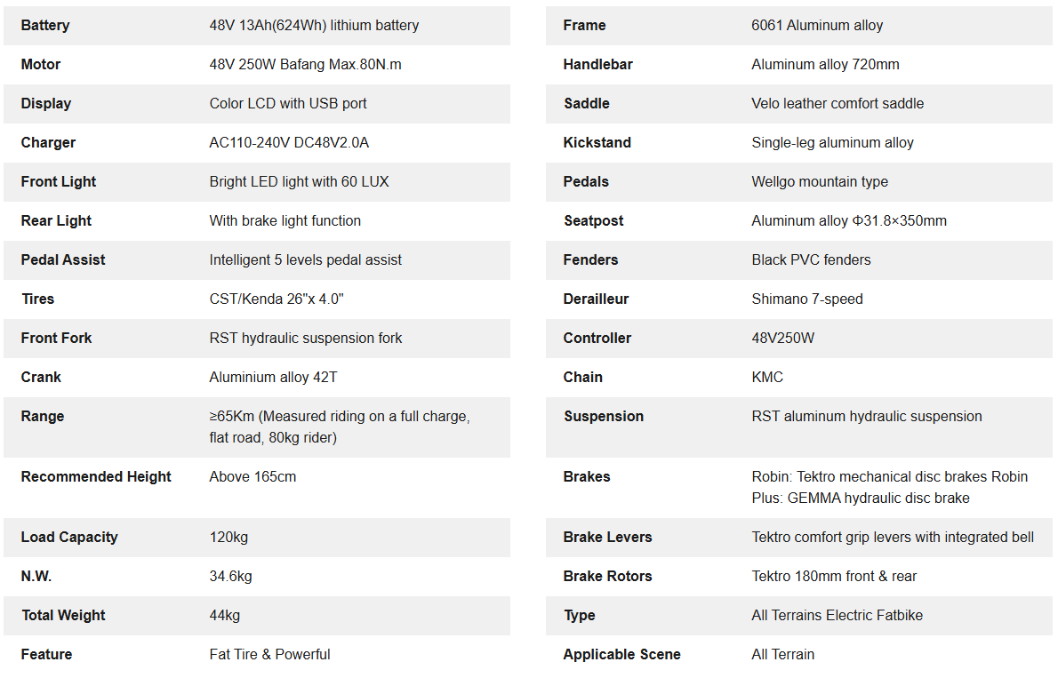Click the Charger label

click(x=48, y=142)
